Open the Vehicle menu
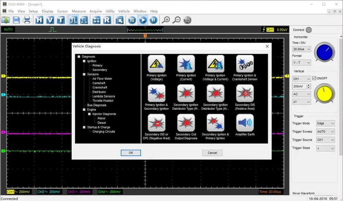Viewport: 343px width, 201px height. [124, 11]
